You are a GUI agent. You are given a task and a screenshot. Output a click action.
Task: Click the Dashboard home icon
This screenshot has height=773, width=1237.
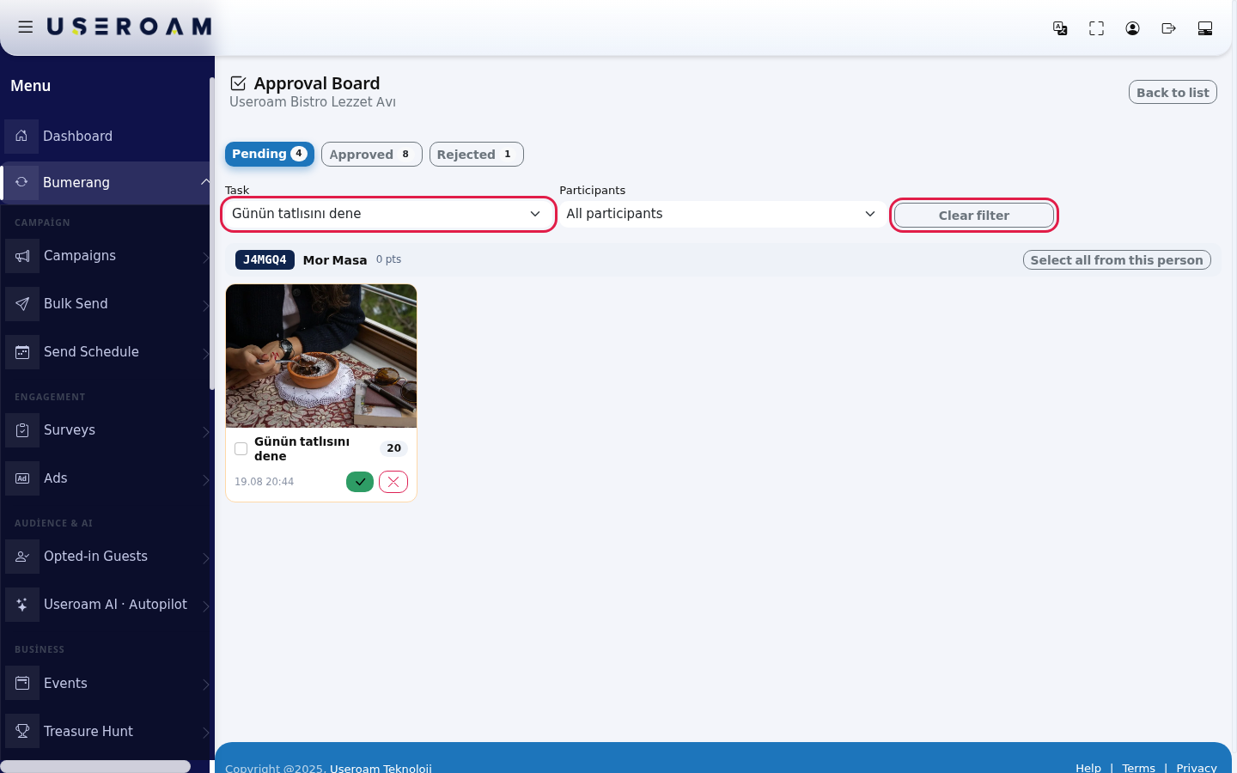coord(21,136)
